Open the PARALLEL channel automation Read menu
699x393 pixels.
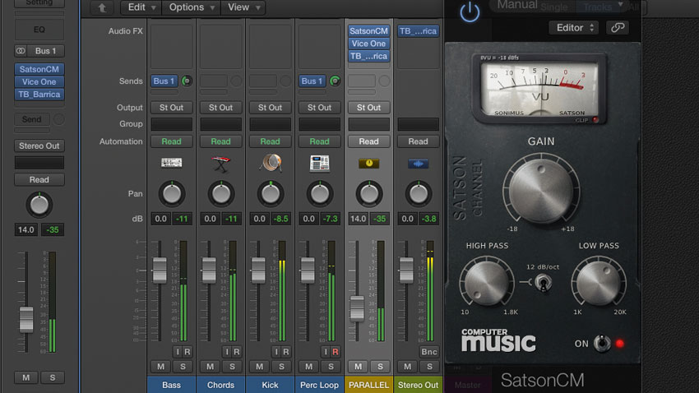coord(368,141)
